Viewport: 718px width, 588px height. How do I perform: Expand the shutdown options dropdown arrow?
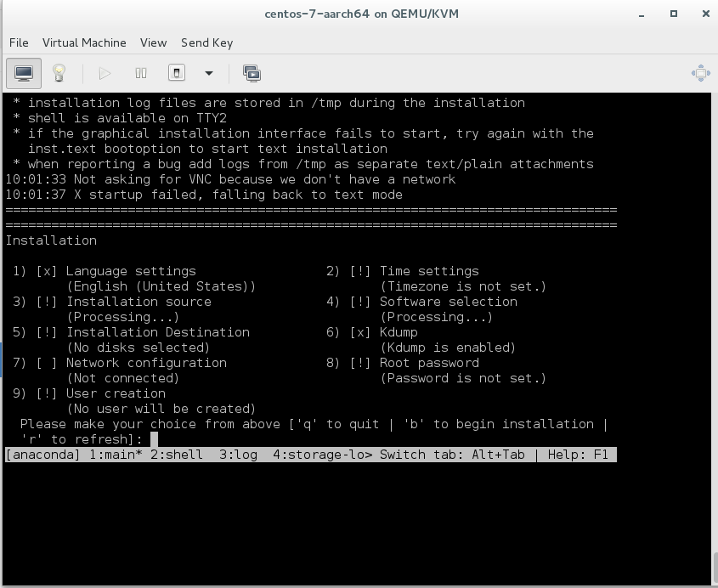(209, 73)
